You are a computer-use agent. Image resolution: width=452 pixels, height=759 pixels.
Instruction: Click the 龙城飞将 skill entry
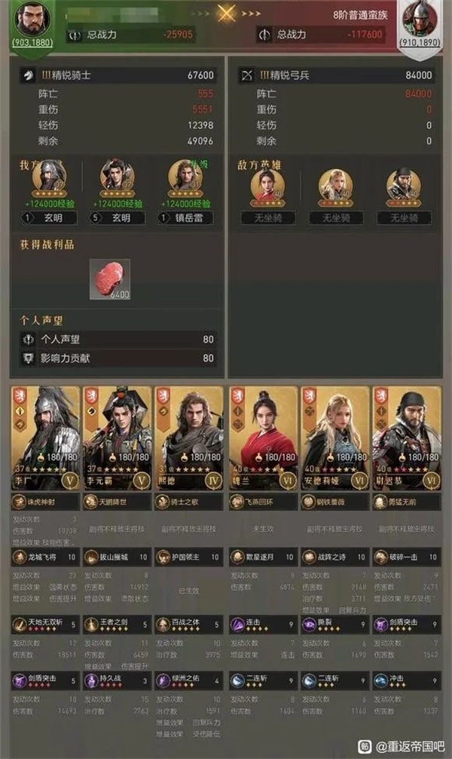[45, 557]
